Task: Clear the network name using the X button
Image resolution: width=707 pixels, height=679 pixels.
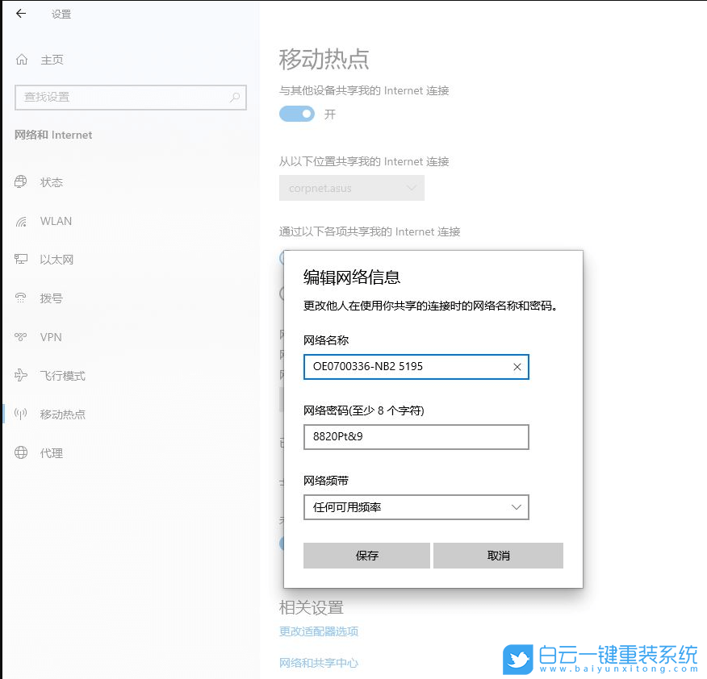Action: 517,367
